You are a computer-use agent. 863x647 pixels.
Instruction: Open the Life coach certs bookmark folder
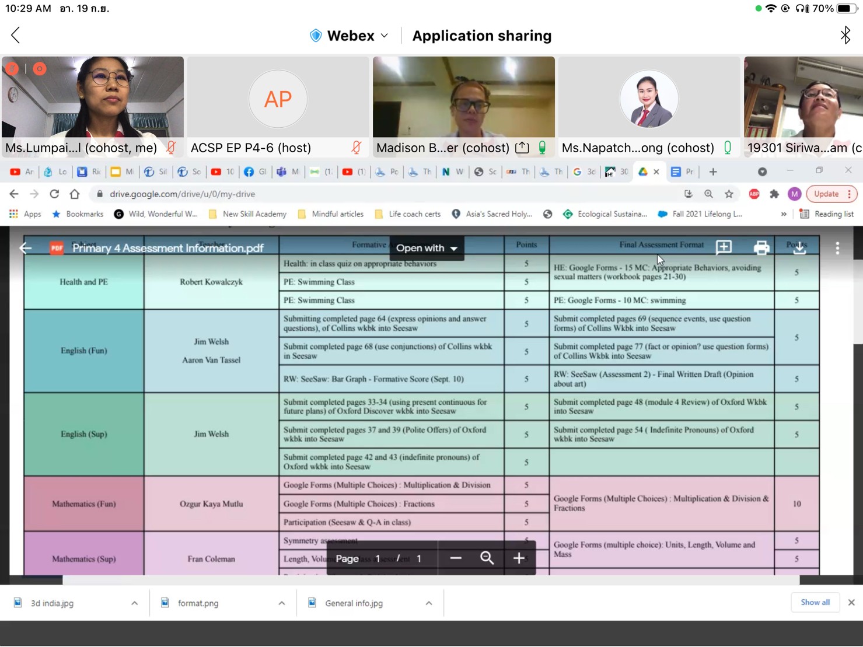click(x=408, y=214)
